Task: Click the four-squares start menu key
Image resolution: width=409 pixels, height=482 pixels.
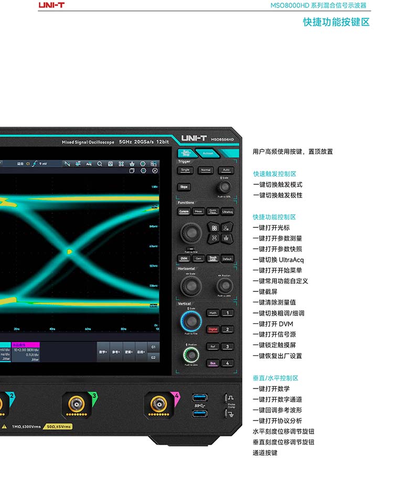Action: [213, 227]
